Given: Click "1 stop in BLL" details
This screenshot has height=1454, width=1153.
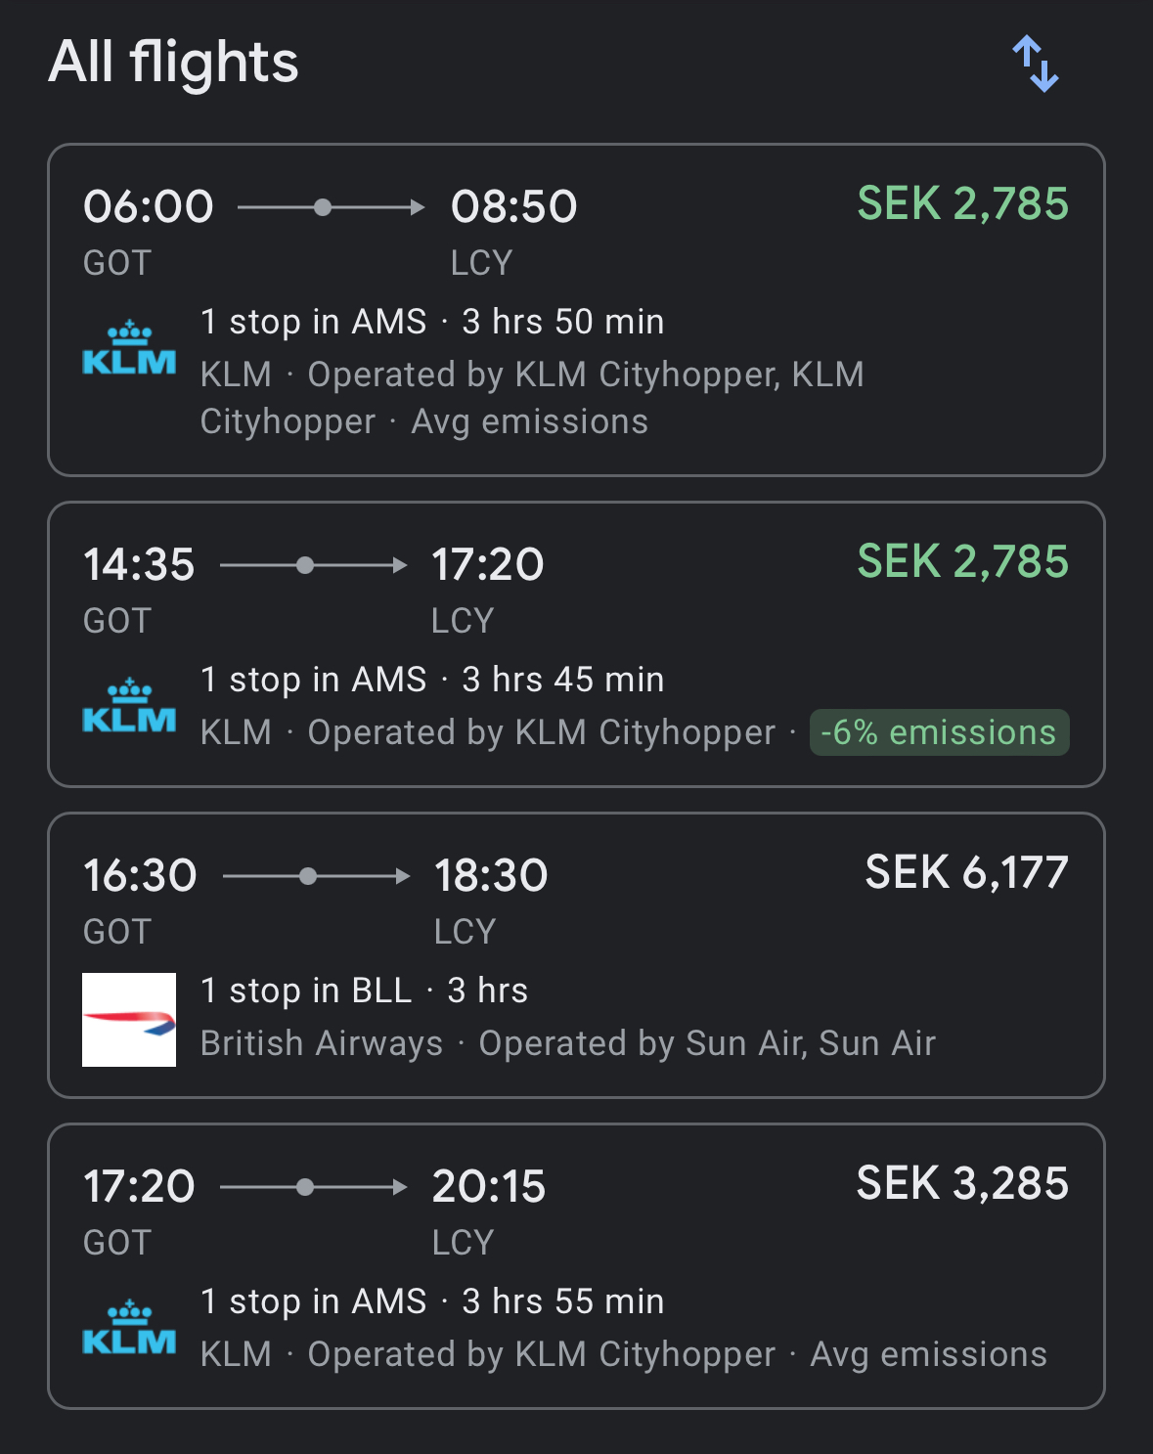Looking at the screenshot, I should [306, 991].
